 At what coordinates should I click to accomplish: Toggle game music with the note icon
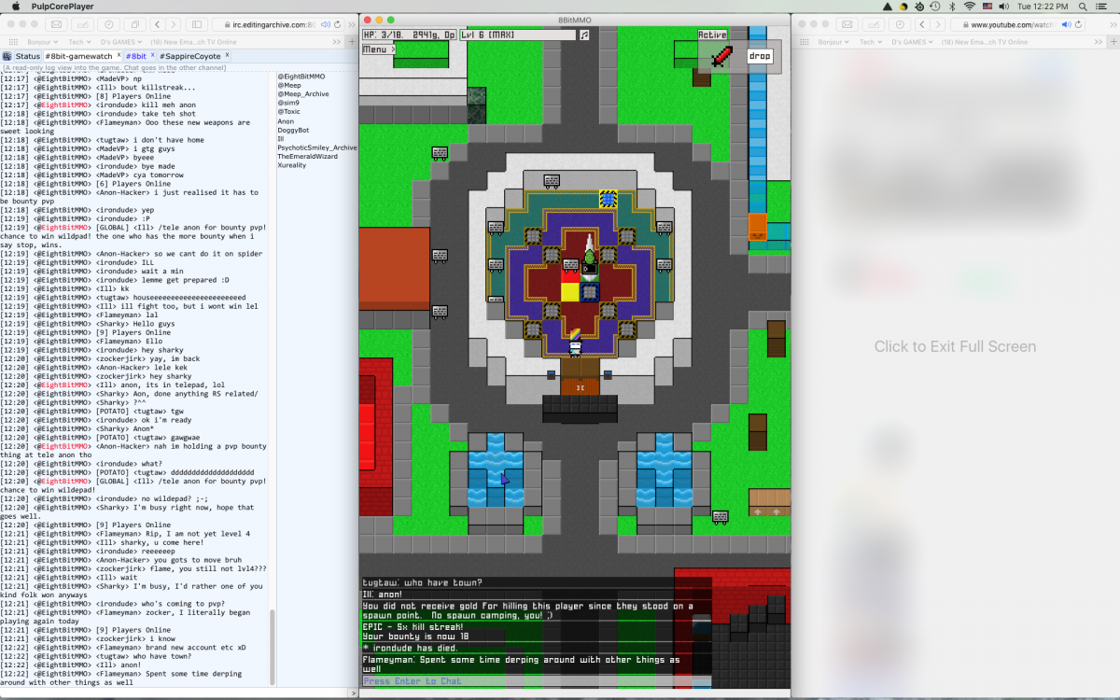[x=584, y=35]
